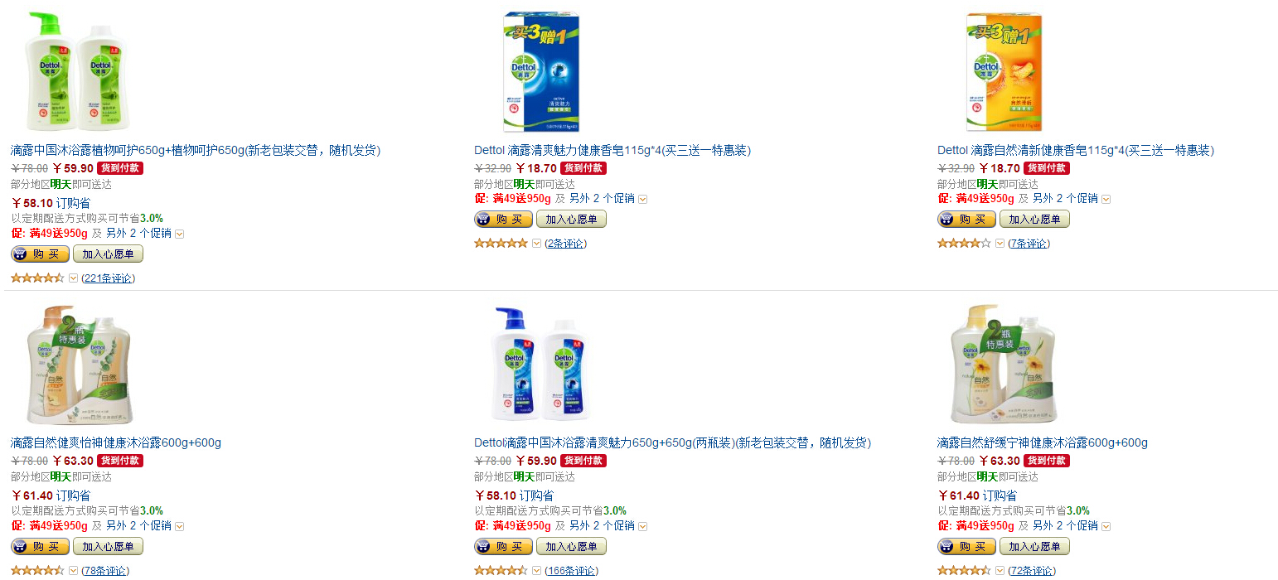This screenshot has height=580, width=1278.
Task: Click the 购买 cart button for 自然舒缓宁神沐浴露
Action: tap(966, 547)
